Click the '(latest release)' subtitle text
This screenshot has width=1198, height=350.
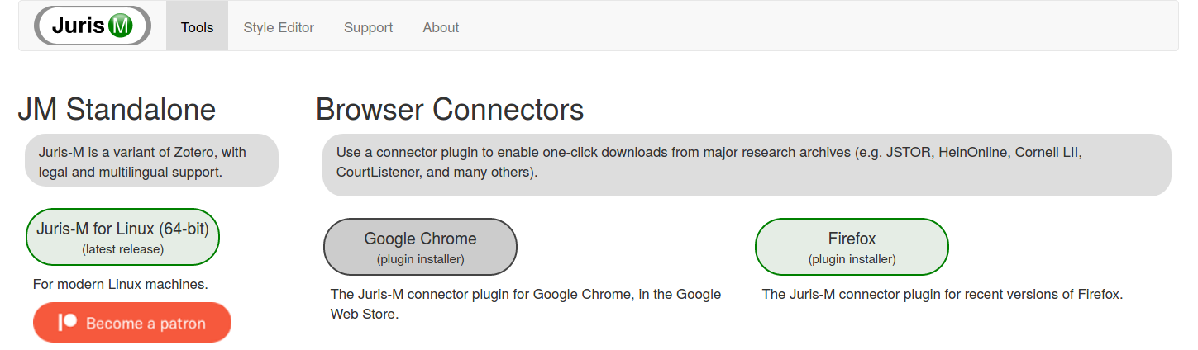pyautogui.click(x=123, y=248)
